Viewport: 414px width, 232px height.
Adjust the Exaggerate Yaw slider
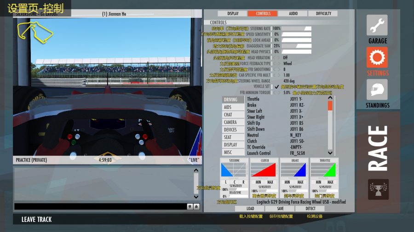(x=297, y=46)
